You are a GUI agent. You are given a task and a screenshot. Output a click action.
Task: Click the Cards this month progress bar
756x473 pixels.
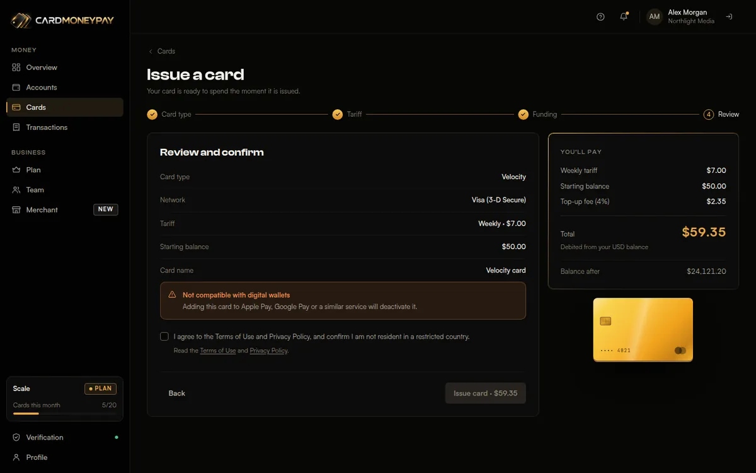point(65,414)
